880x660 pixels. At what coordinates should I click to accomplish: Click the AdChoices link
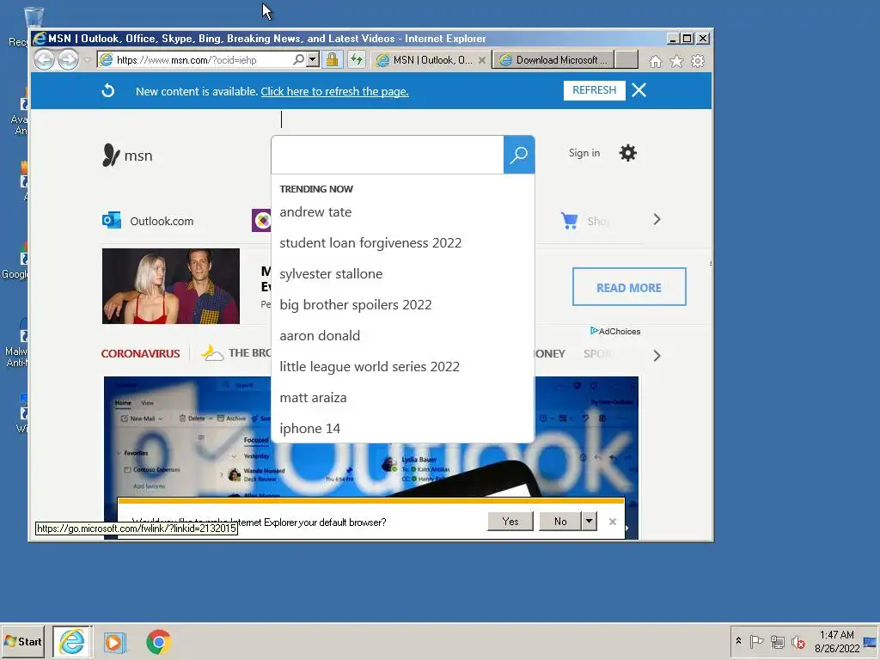615,331
